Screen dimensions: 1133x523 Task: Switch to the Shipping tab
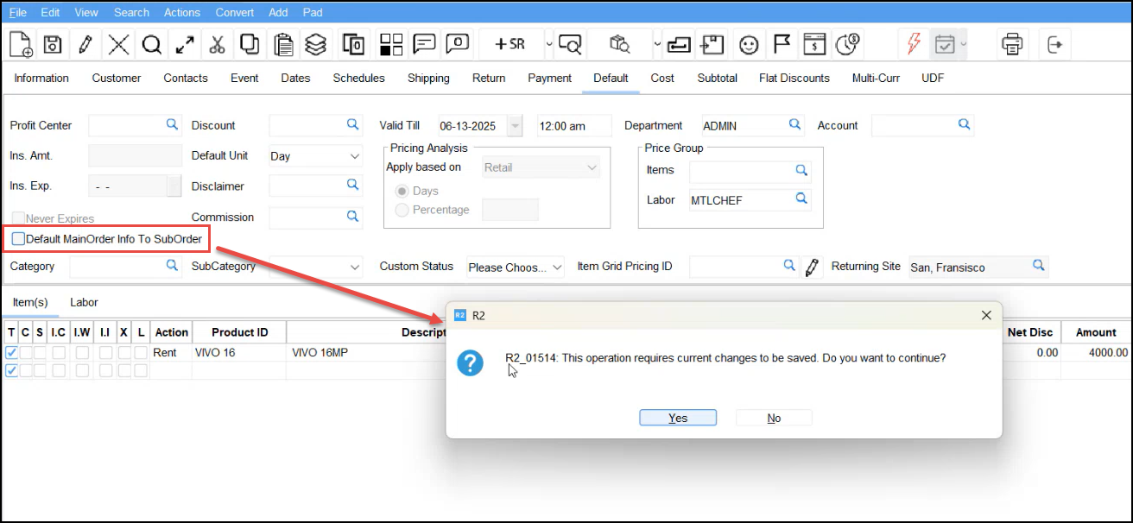point(428,78)
